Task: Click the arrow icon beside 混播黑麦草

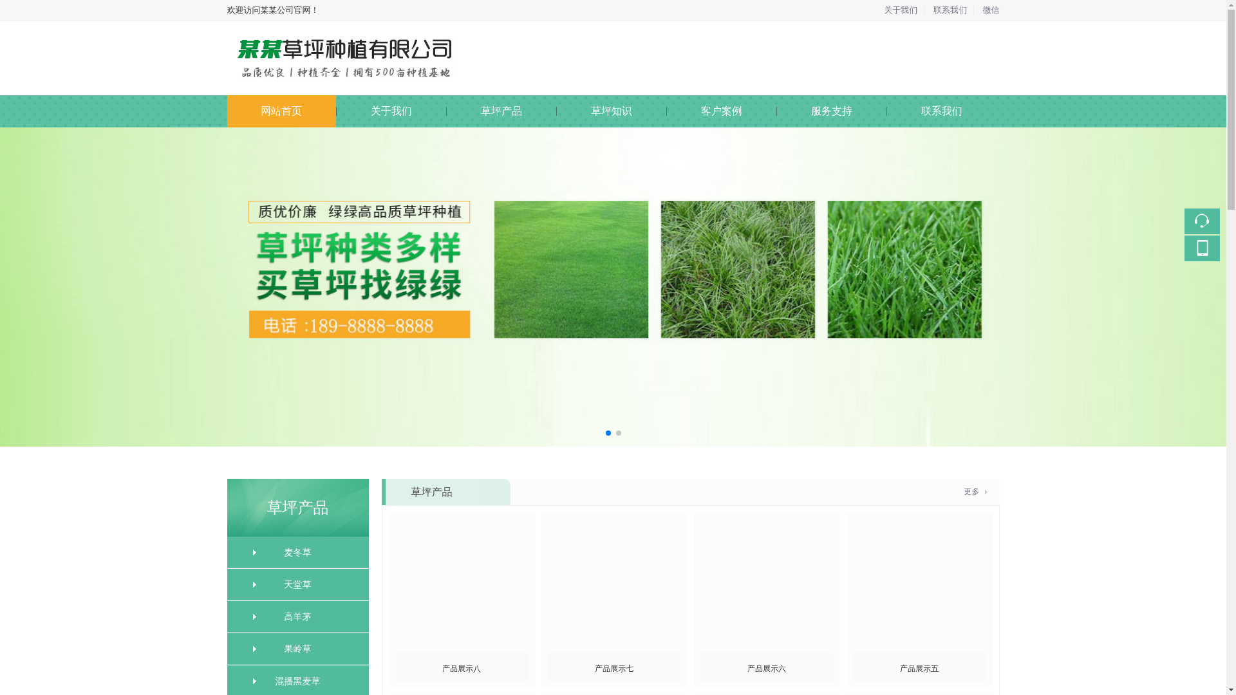Action: (254, 681)
